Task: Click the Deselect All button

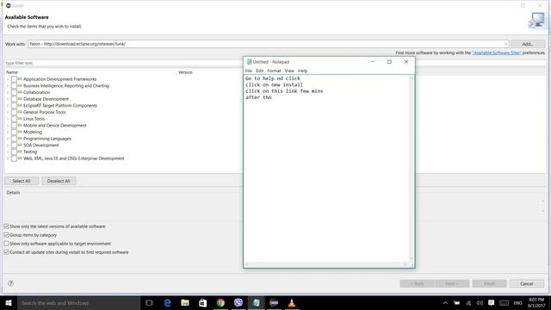Action: pos(59,181)
